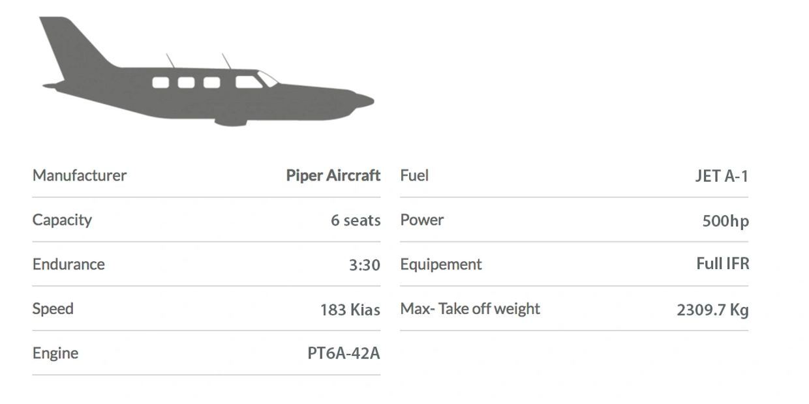Select the 6 seats value
The image size is (809, 404).
(x=355, y=220)
